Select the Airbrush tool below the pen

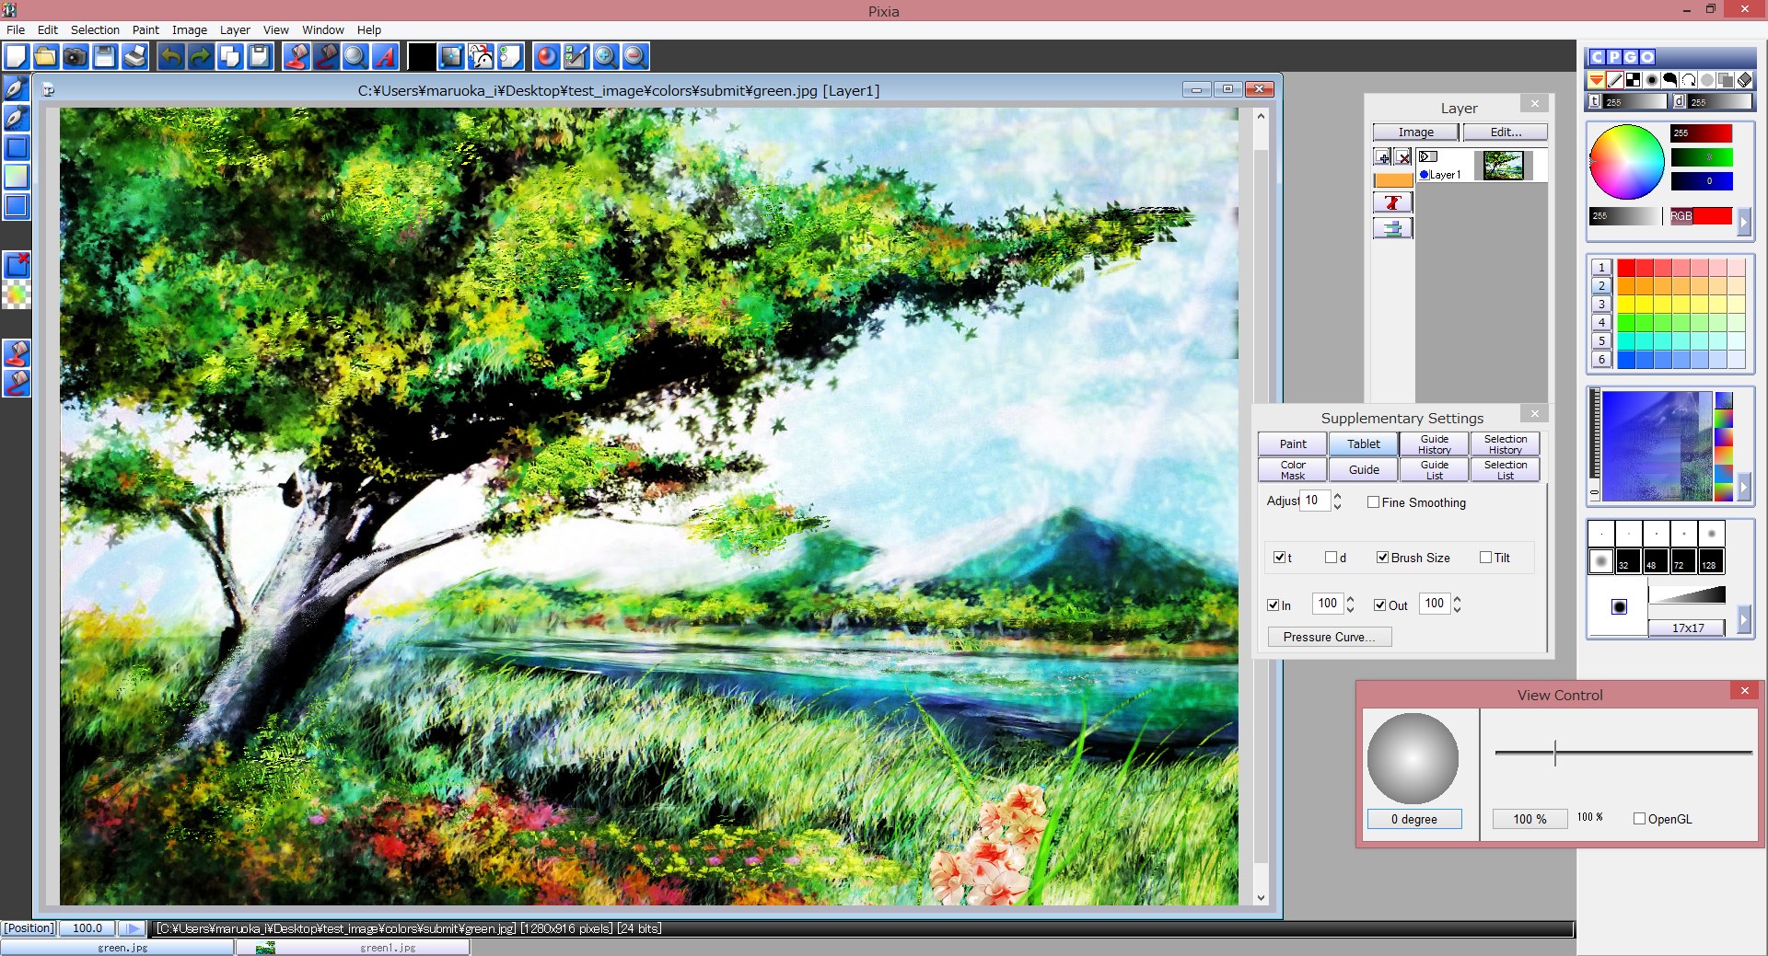[x=17, y=118]
